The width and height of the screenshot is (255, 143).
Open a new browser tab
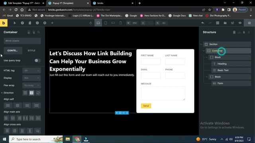139,3
